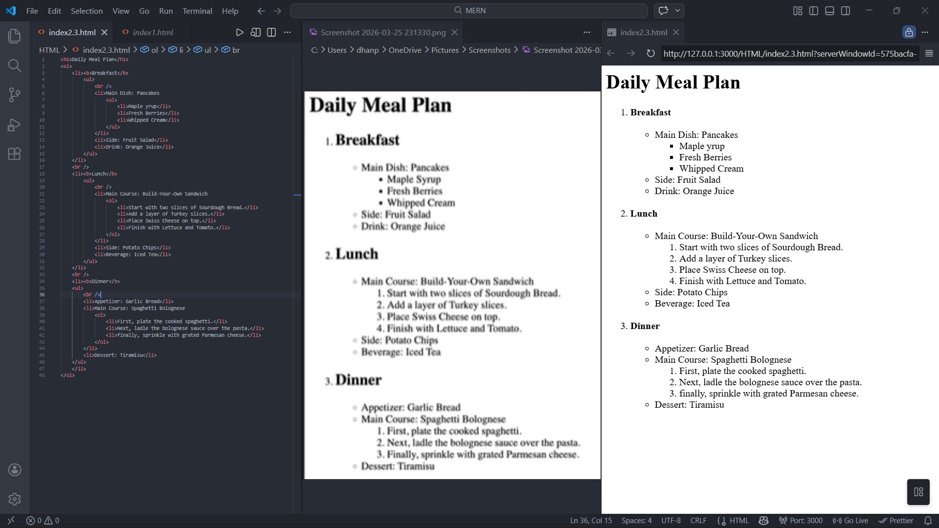939x528 pixels.
Task: Open the Terminal menu
Action: tap(197, 11)
